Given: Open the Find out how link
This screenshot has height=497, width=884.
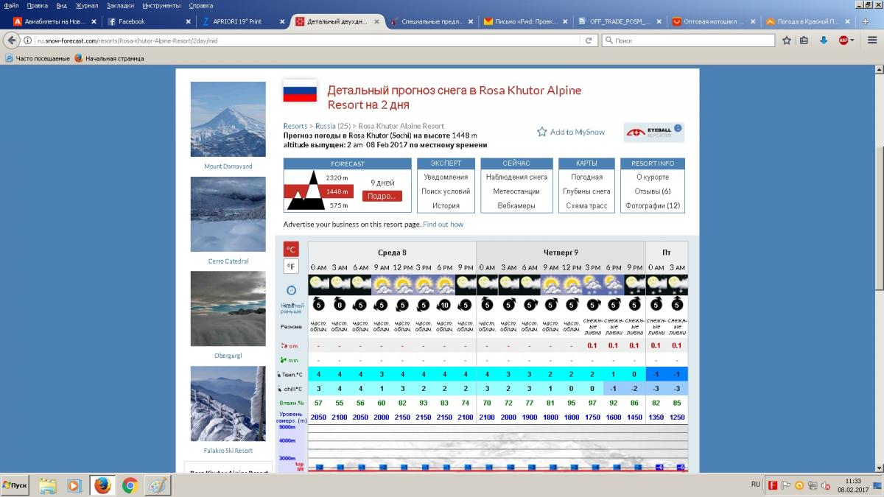Looking at the screenshot, I should click(x=443, y=224).
